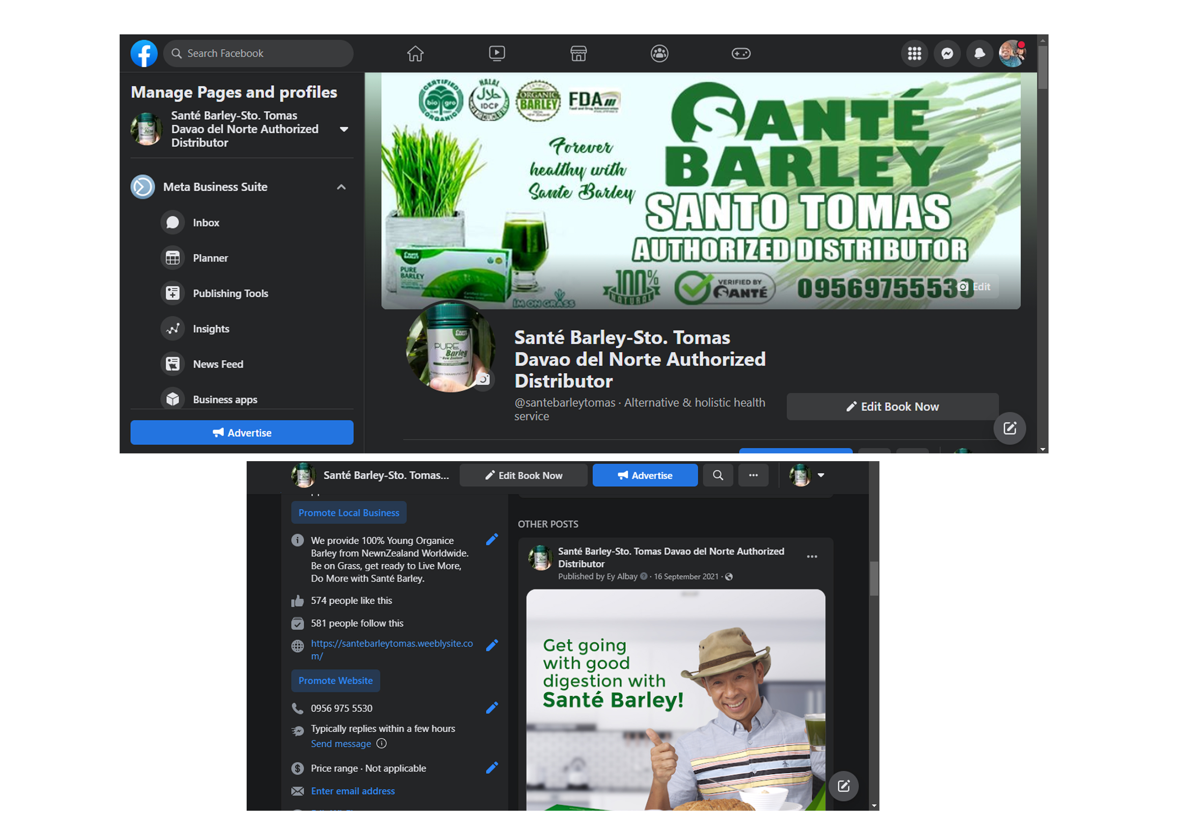Click the search icon in page bar

click(718, 475)
